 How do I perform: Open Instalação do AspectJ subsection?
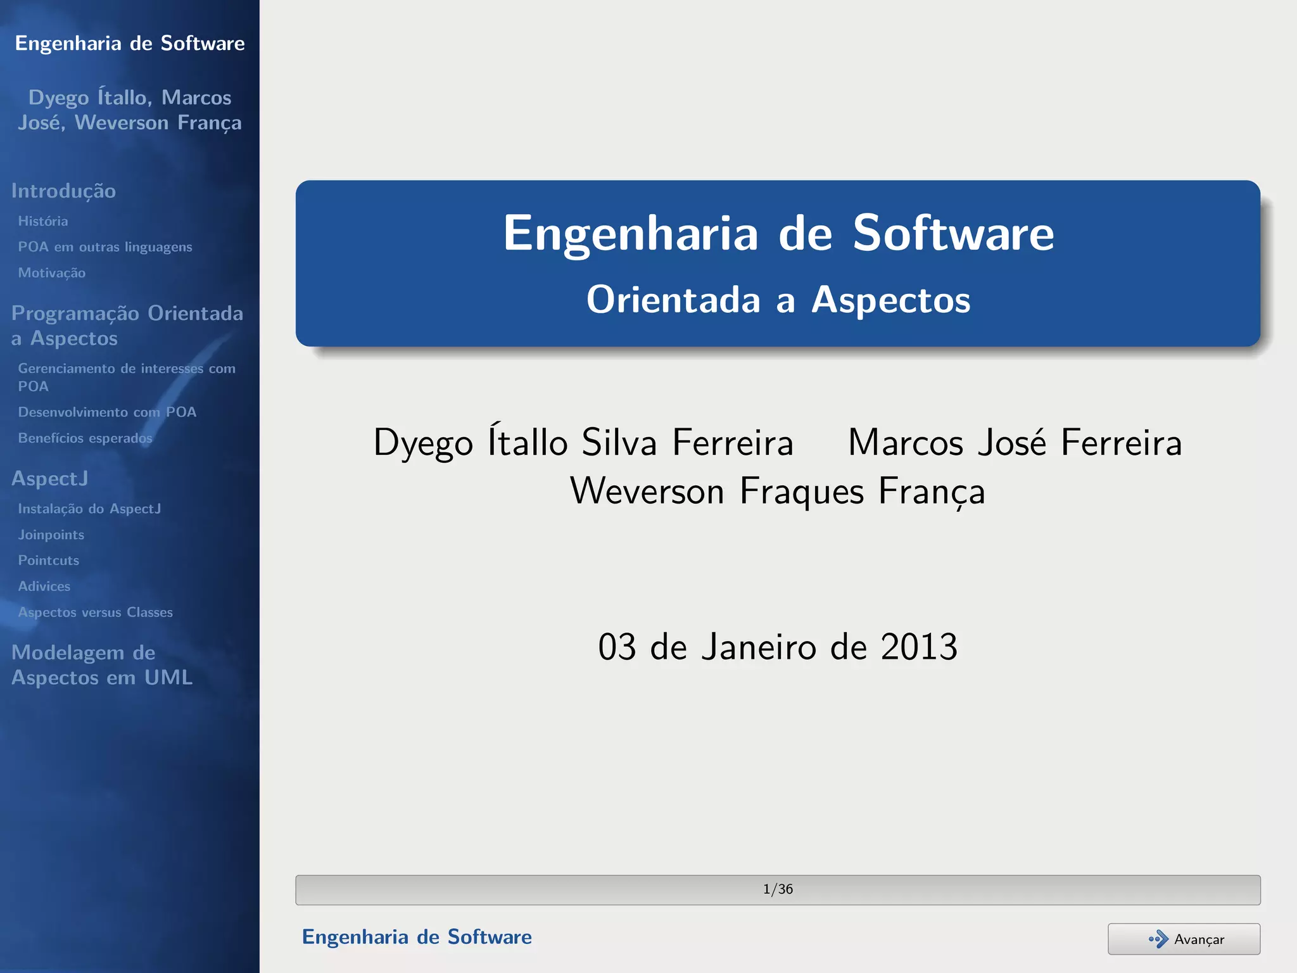click(x=89, y=509)
